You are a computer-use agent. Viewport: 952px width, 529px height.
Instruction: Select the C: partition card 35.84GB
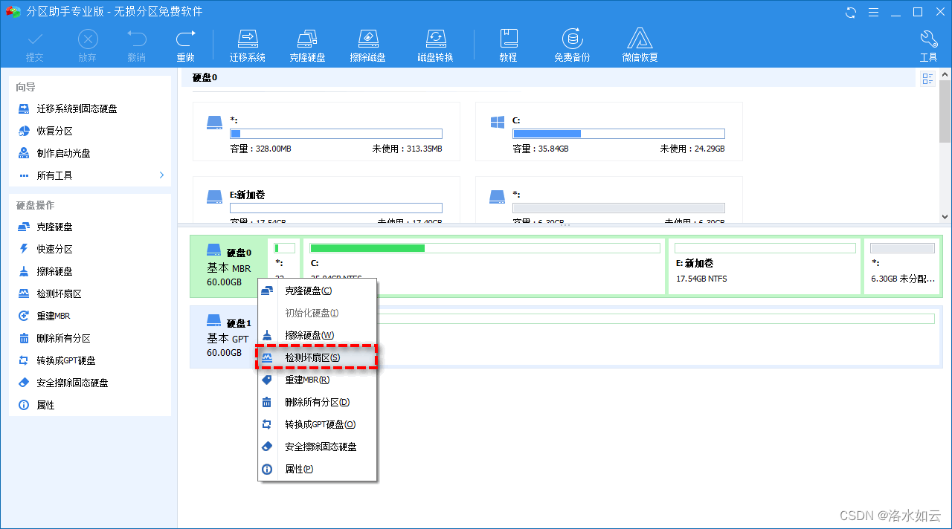[609, 132]
